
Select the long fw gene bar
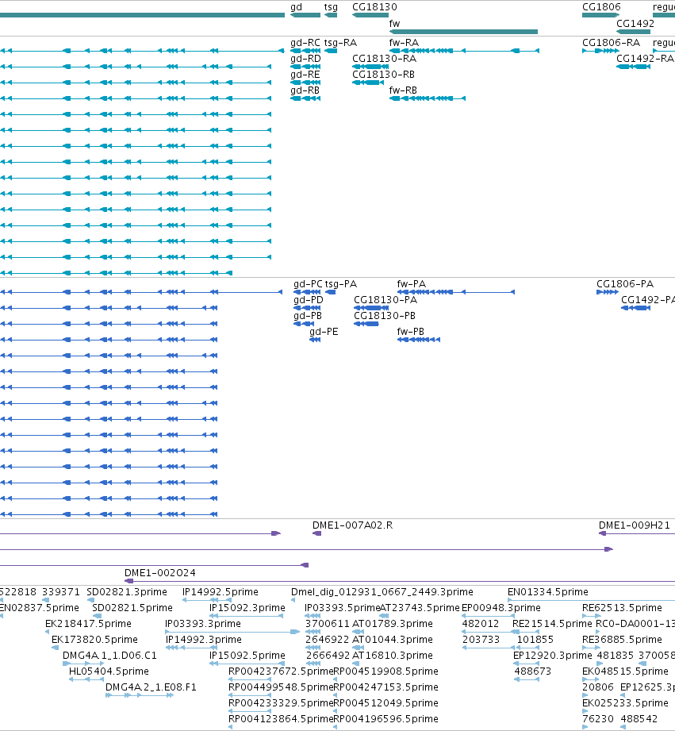pos(463,32)
